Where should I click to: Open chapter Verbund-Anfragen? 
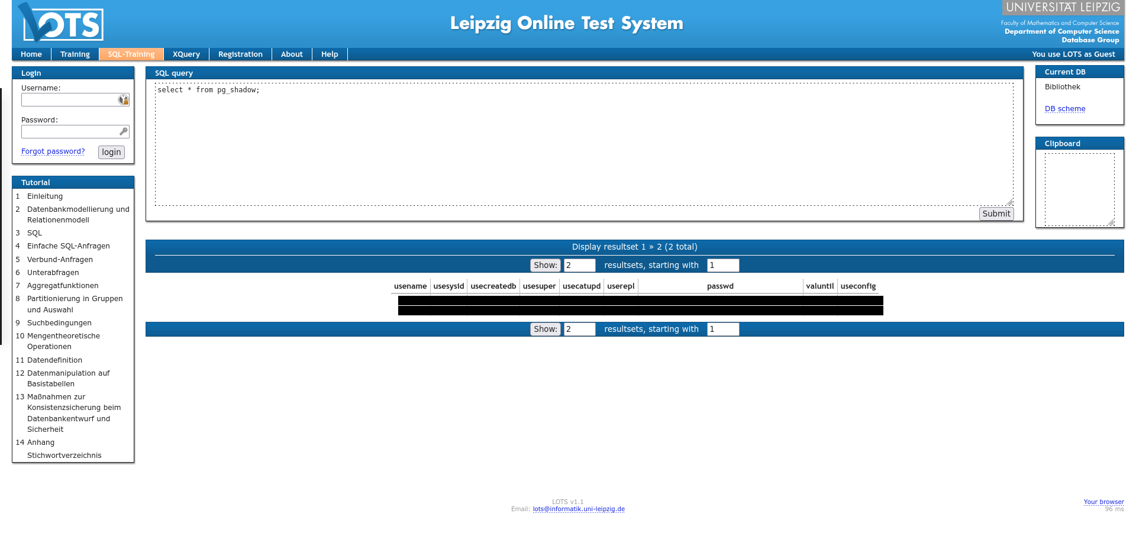(60, 260)
